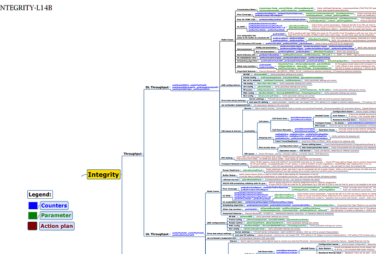The width and height of the screenshot is (376, 254).
Task: Select Drive test setup/settings under UL Throughput
Action: [219, 234]
